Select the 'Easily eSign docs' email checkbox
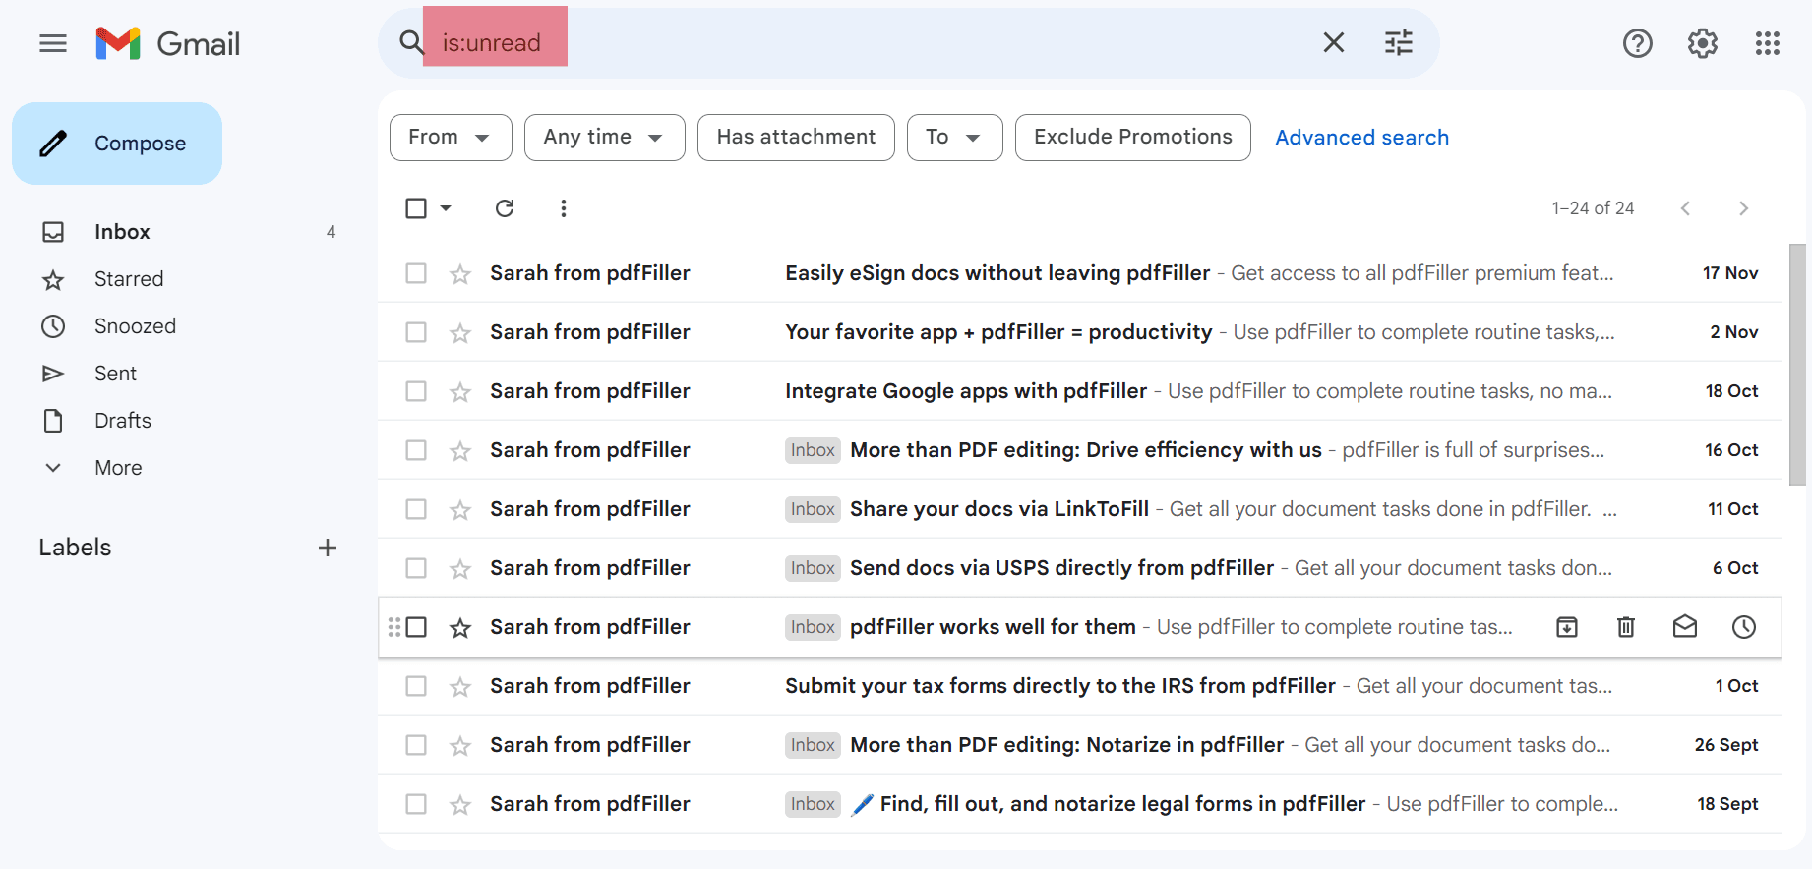The width and height of the screenshot is (1812, 869). 416,273
